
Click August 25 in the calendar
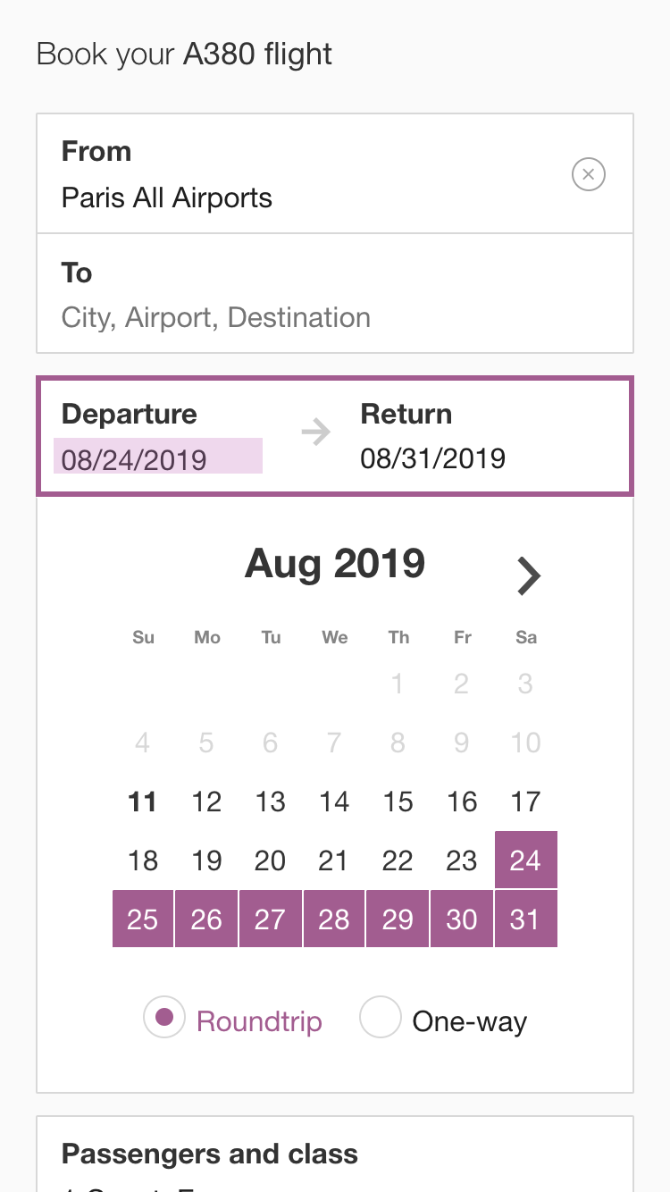pyautogui.click(x=143, y=919)
